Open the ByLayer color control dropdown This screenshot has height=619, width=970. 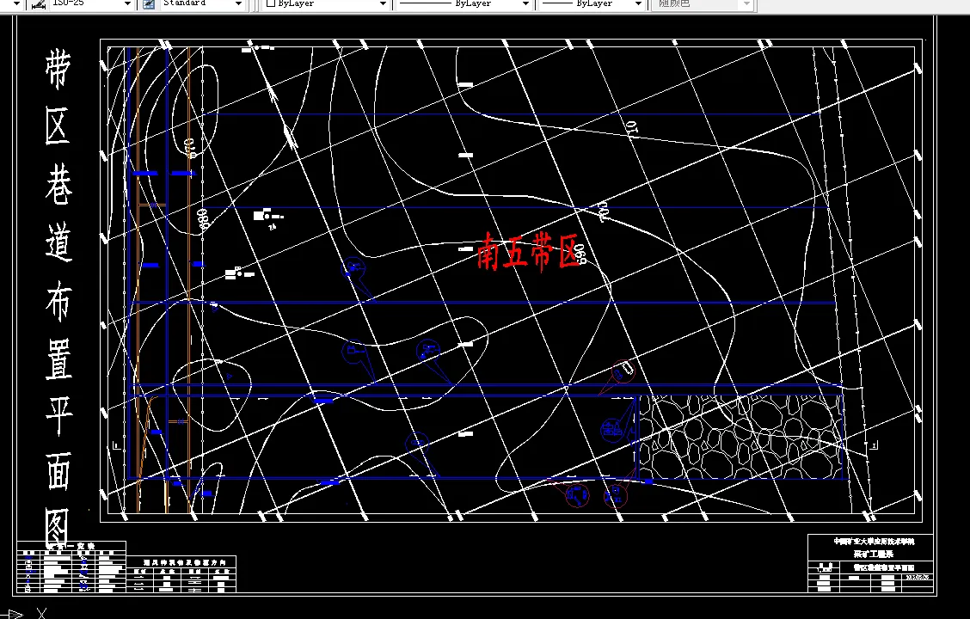point(383,3)
